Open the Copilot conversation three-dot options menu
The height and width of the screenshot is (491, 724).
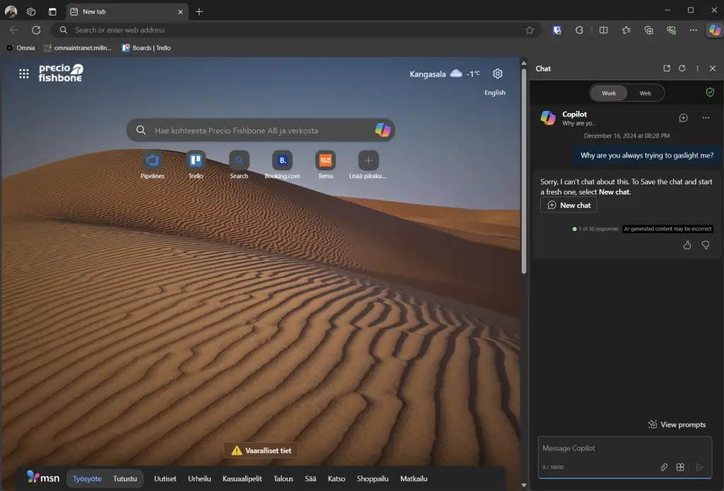706,118
